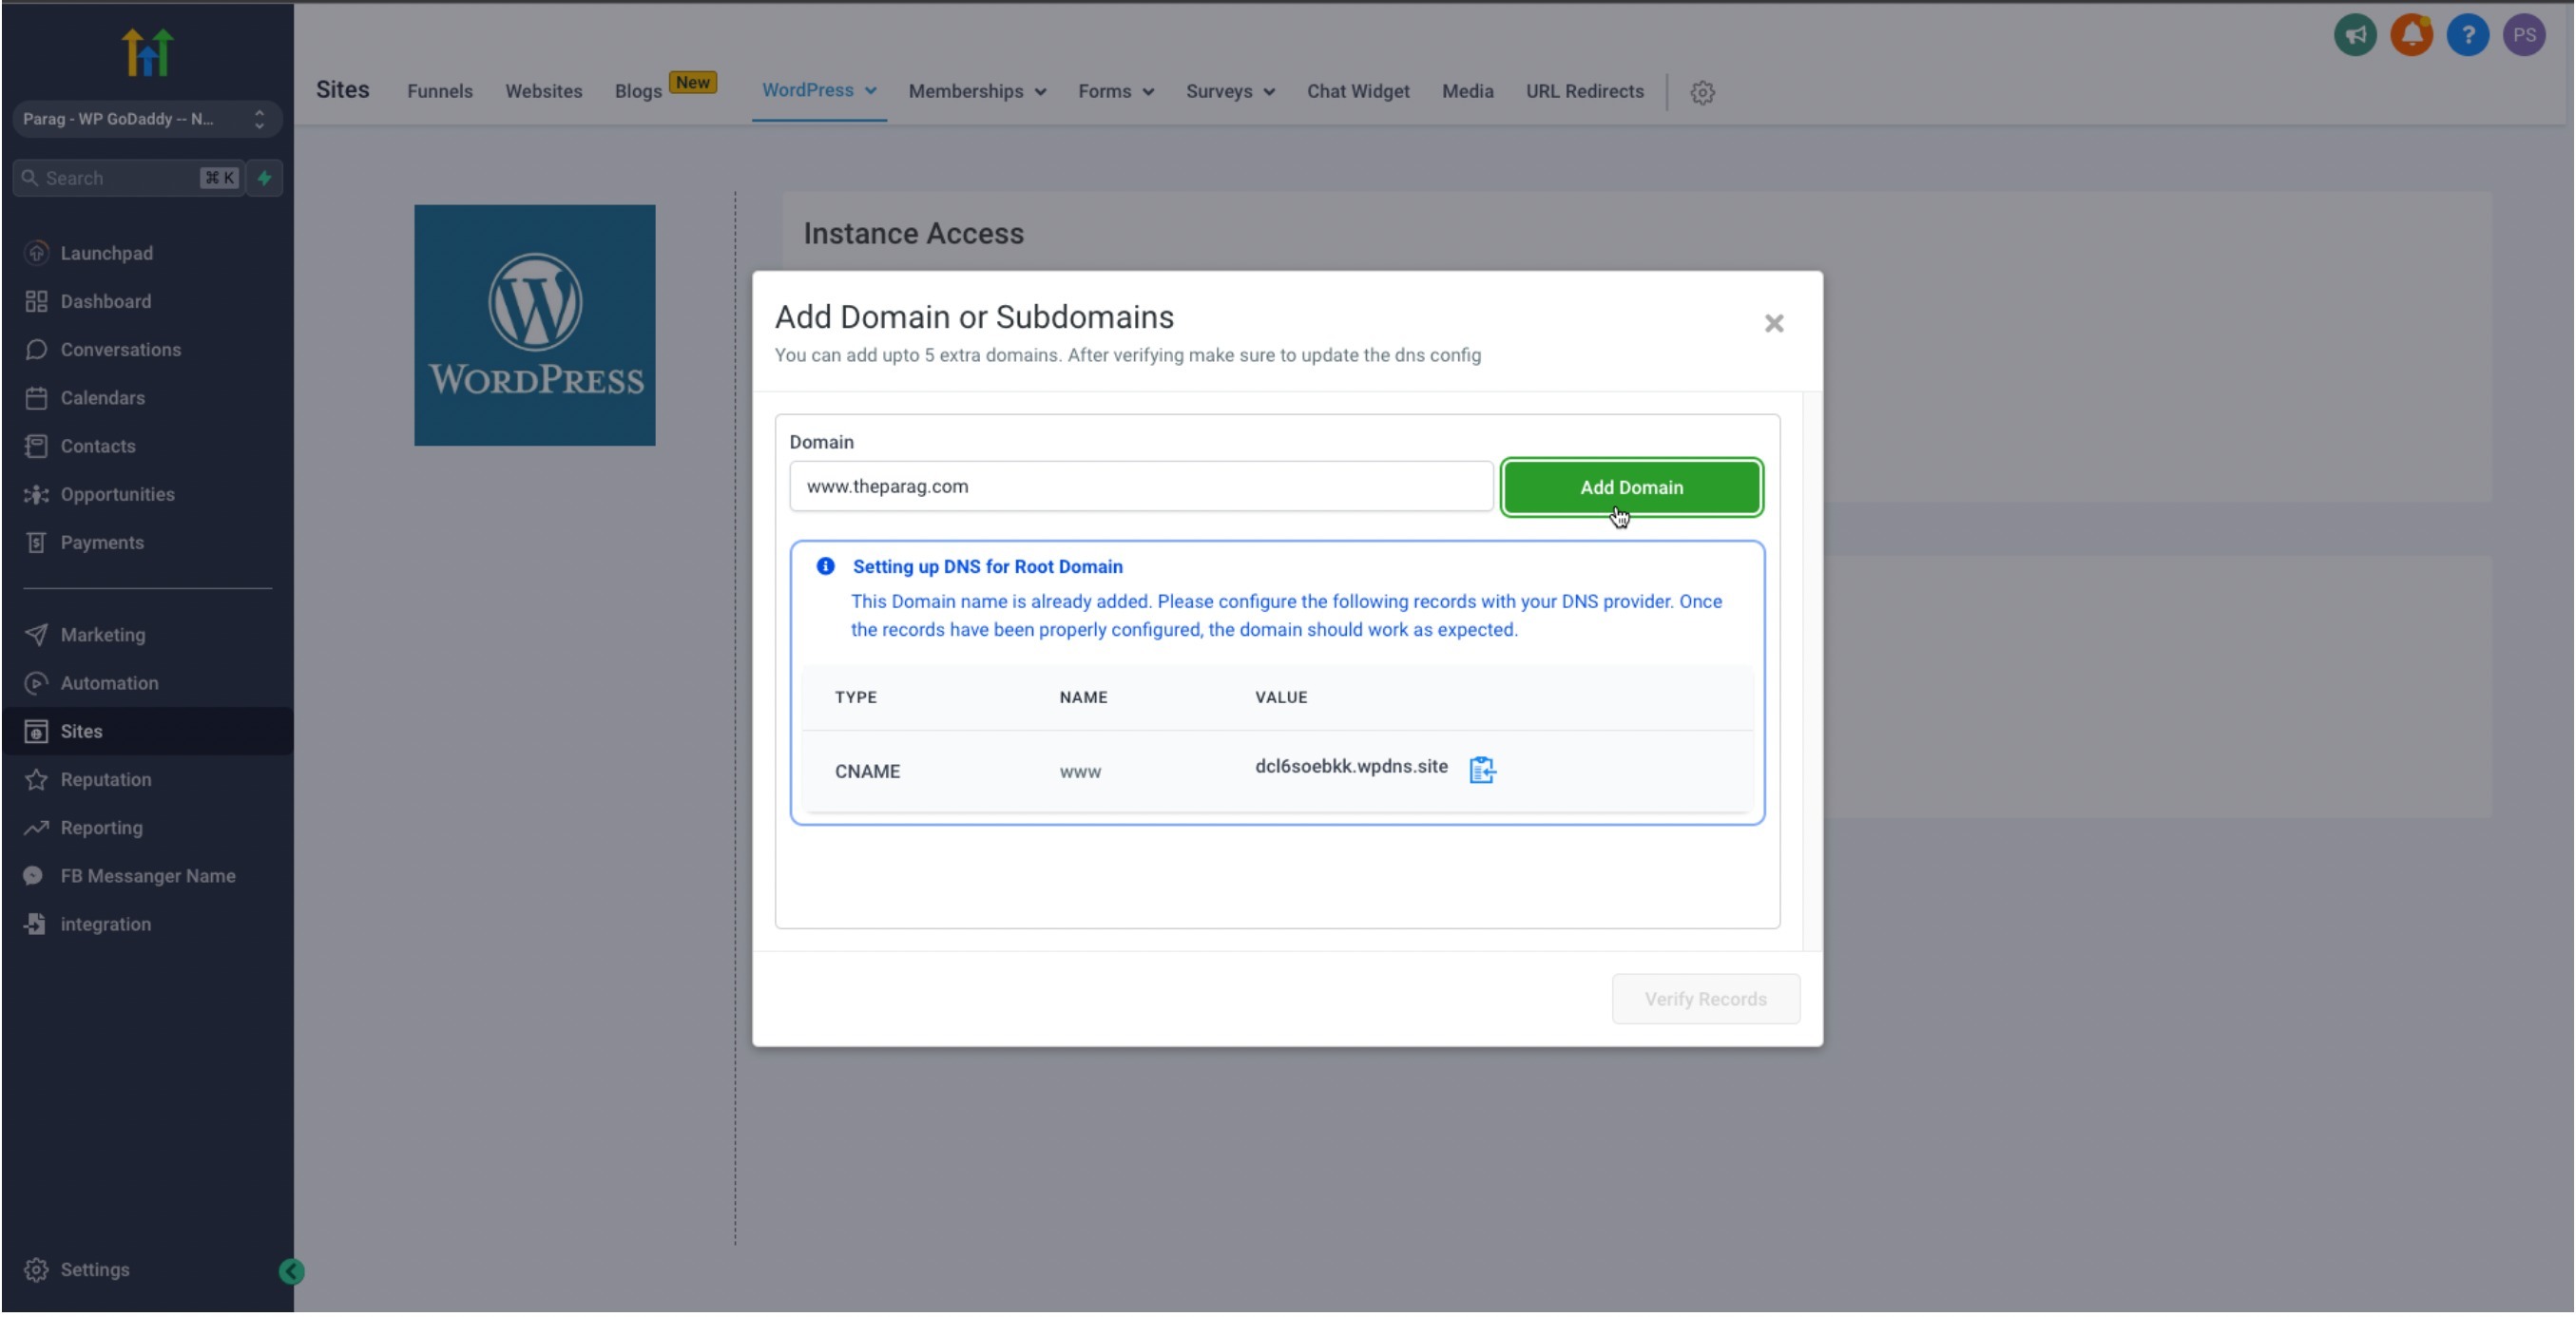The image size is (2576, 1317).
Task: Switch account via Parag sub-account selector
Action: point(146,119)
